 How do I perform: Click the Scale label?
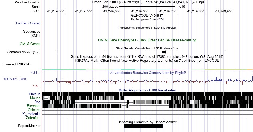[x=36, y=7]
